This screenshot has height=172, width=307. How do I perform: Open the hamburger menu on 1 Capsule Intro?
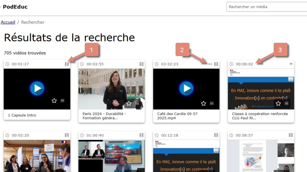62,101
